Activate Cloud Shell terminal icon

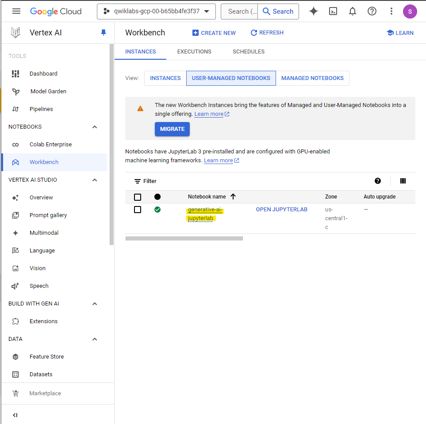coord(333,11)
